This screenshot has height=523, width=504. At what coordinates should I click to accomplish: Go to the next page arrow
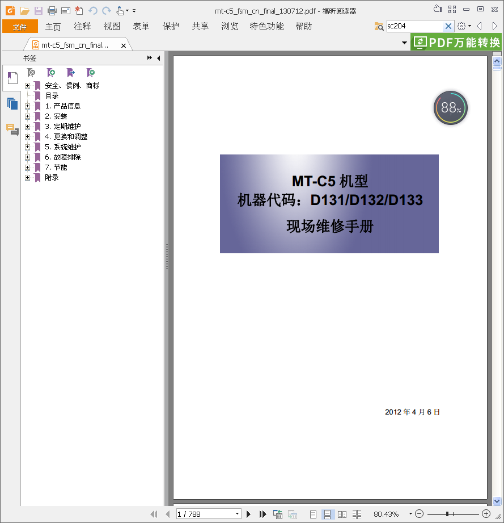pos(248,514)
